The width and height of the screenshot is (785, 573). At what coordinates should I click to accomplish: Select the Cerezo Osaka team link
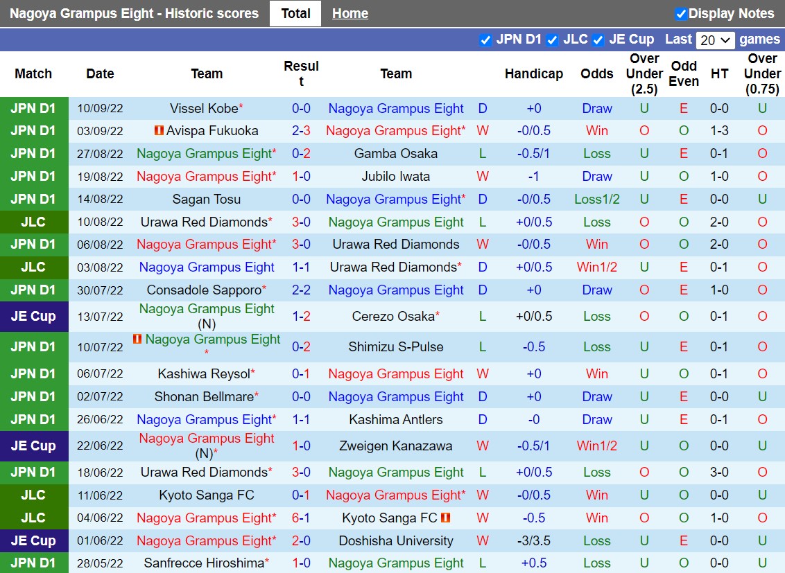point(392,316)
